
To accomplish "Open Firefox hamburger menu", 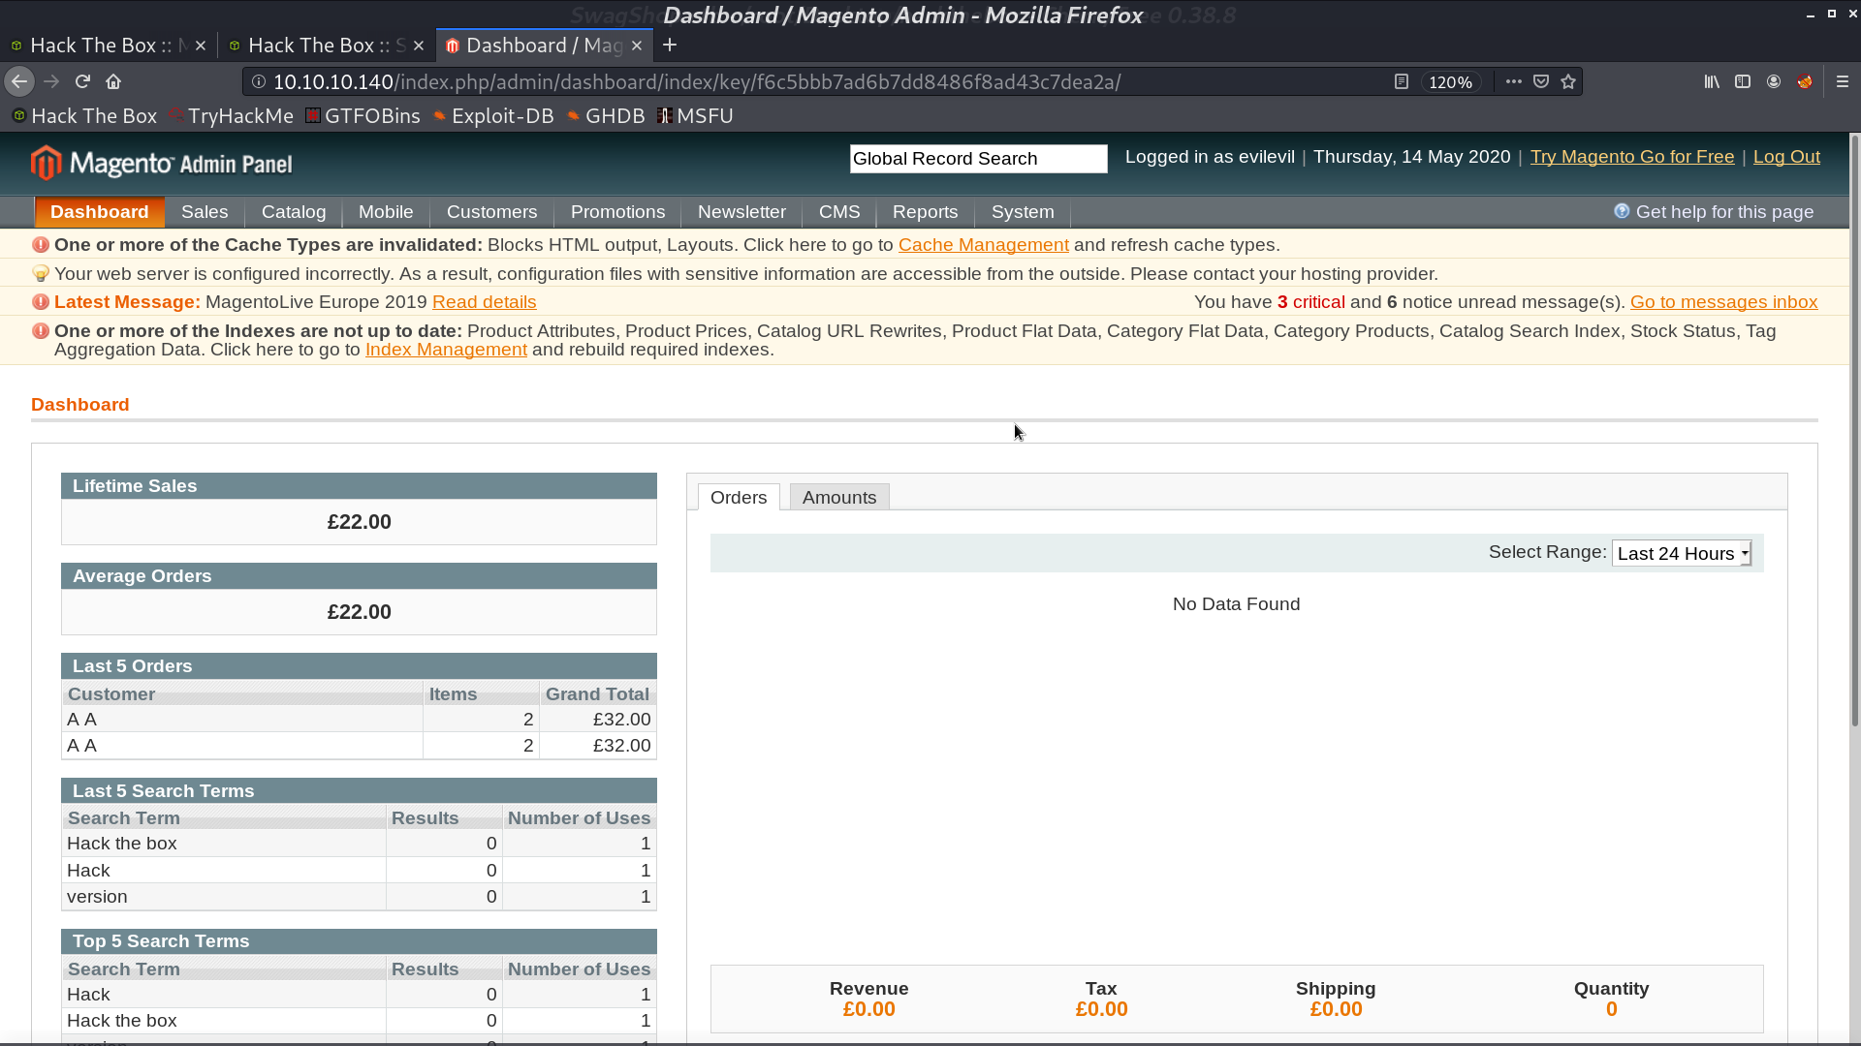I will coord(1843,82).
